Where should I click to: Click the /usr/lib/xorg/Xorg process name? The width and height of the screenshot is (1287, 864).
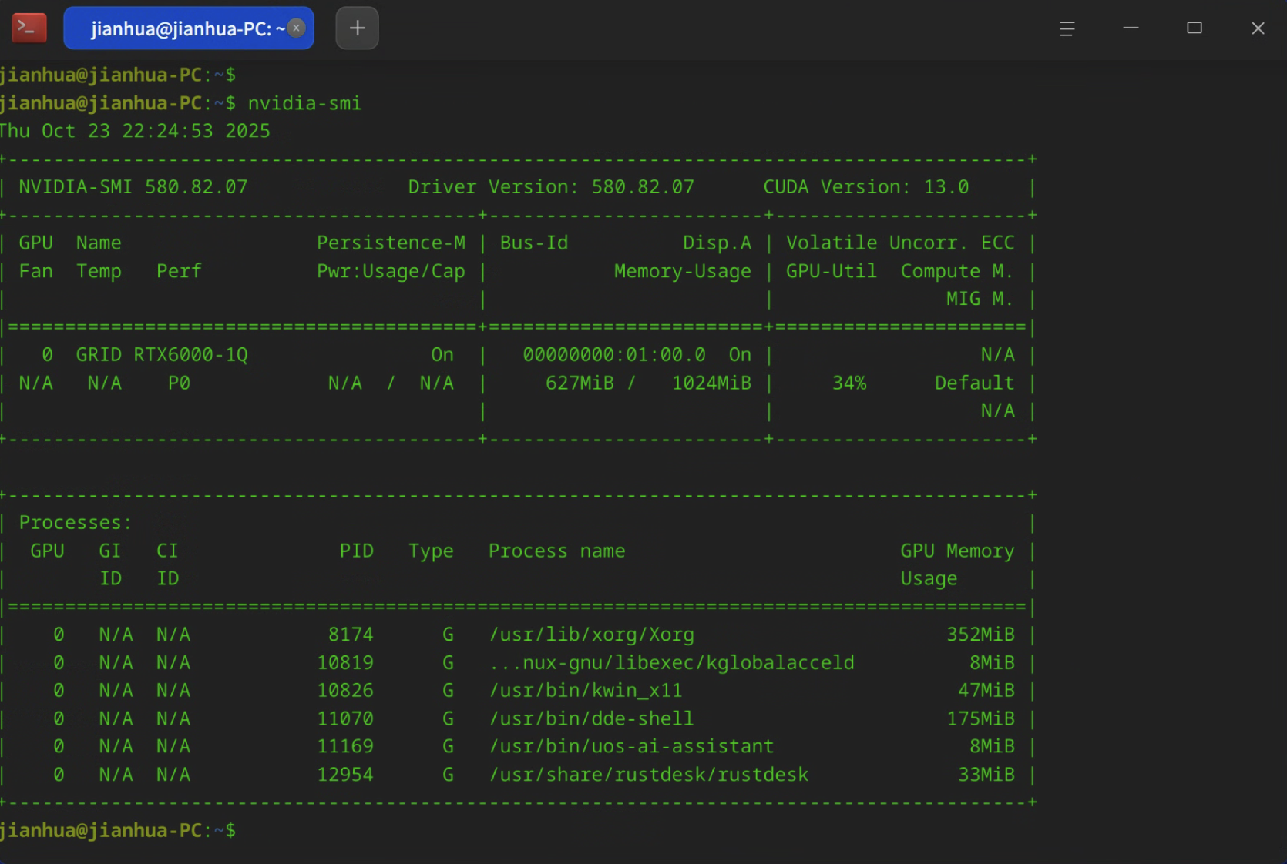(591, 635)
